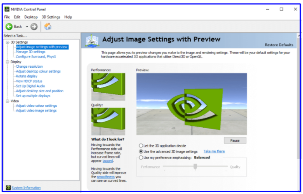Viewport: 303px width, 194px height.
Task: Click the jagged help link
Action: [108, 161]
